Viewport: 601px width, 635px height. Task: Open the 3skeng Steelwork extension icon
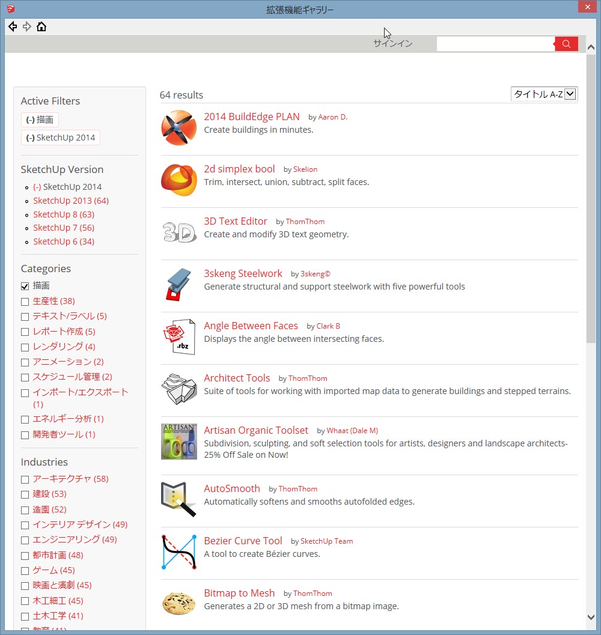tap(178, 284)
